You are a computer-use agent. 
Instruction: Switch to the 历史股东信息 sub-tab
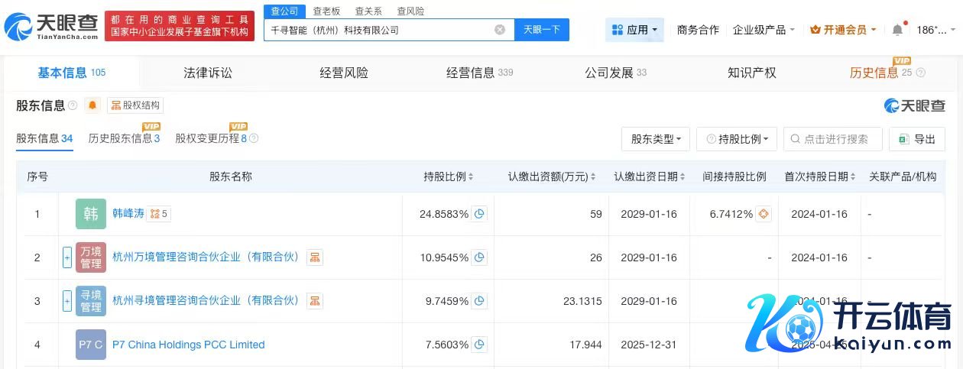[124, 139]
